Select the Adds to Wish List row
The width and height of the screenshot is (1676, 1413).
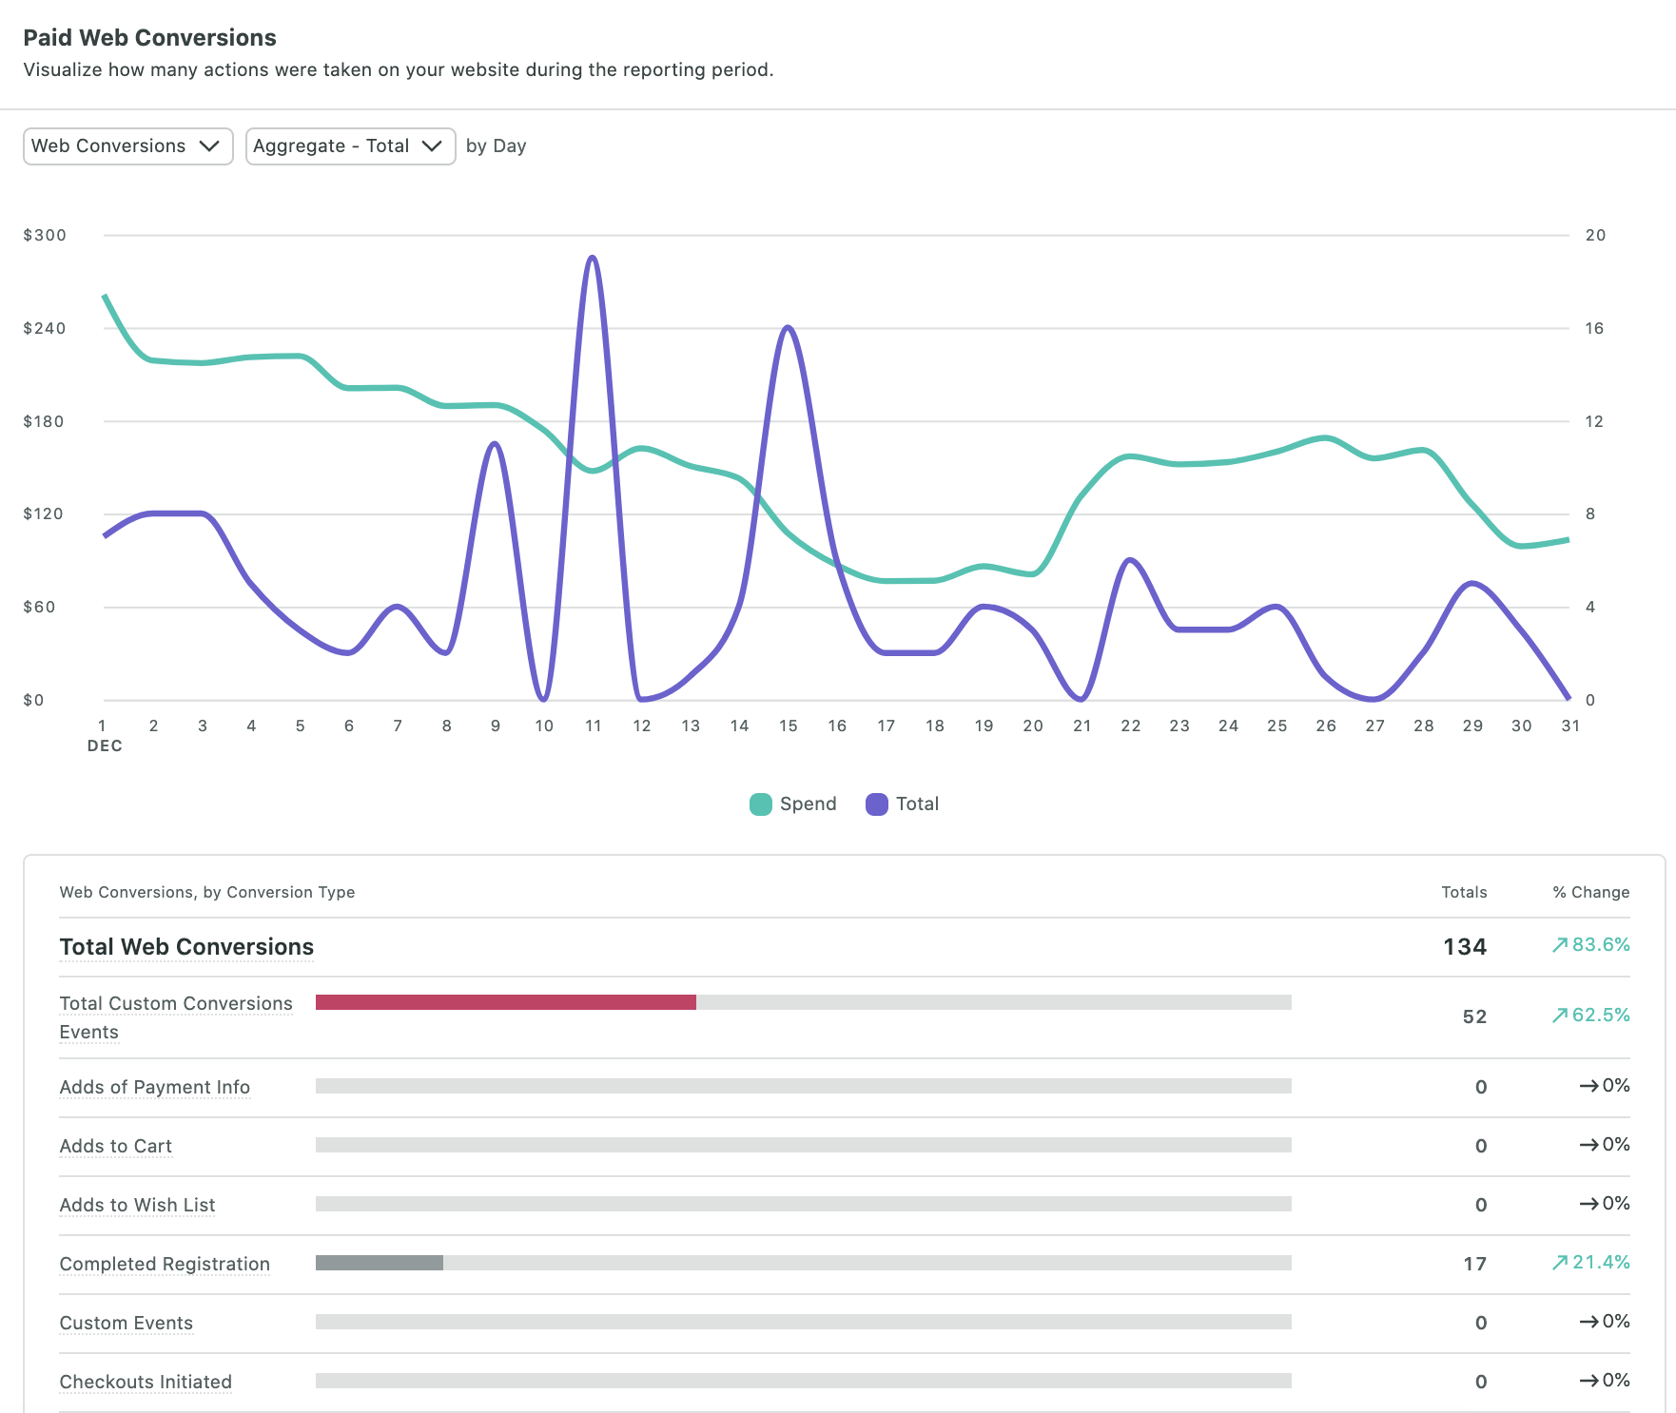[137, 1204]
